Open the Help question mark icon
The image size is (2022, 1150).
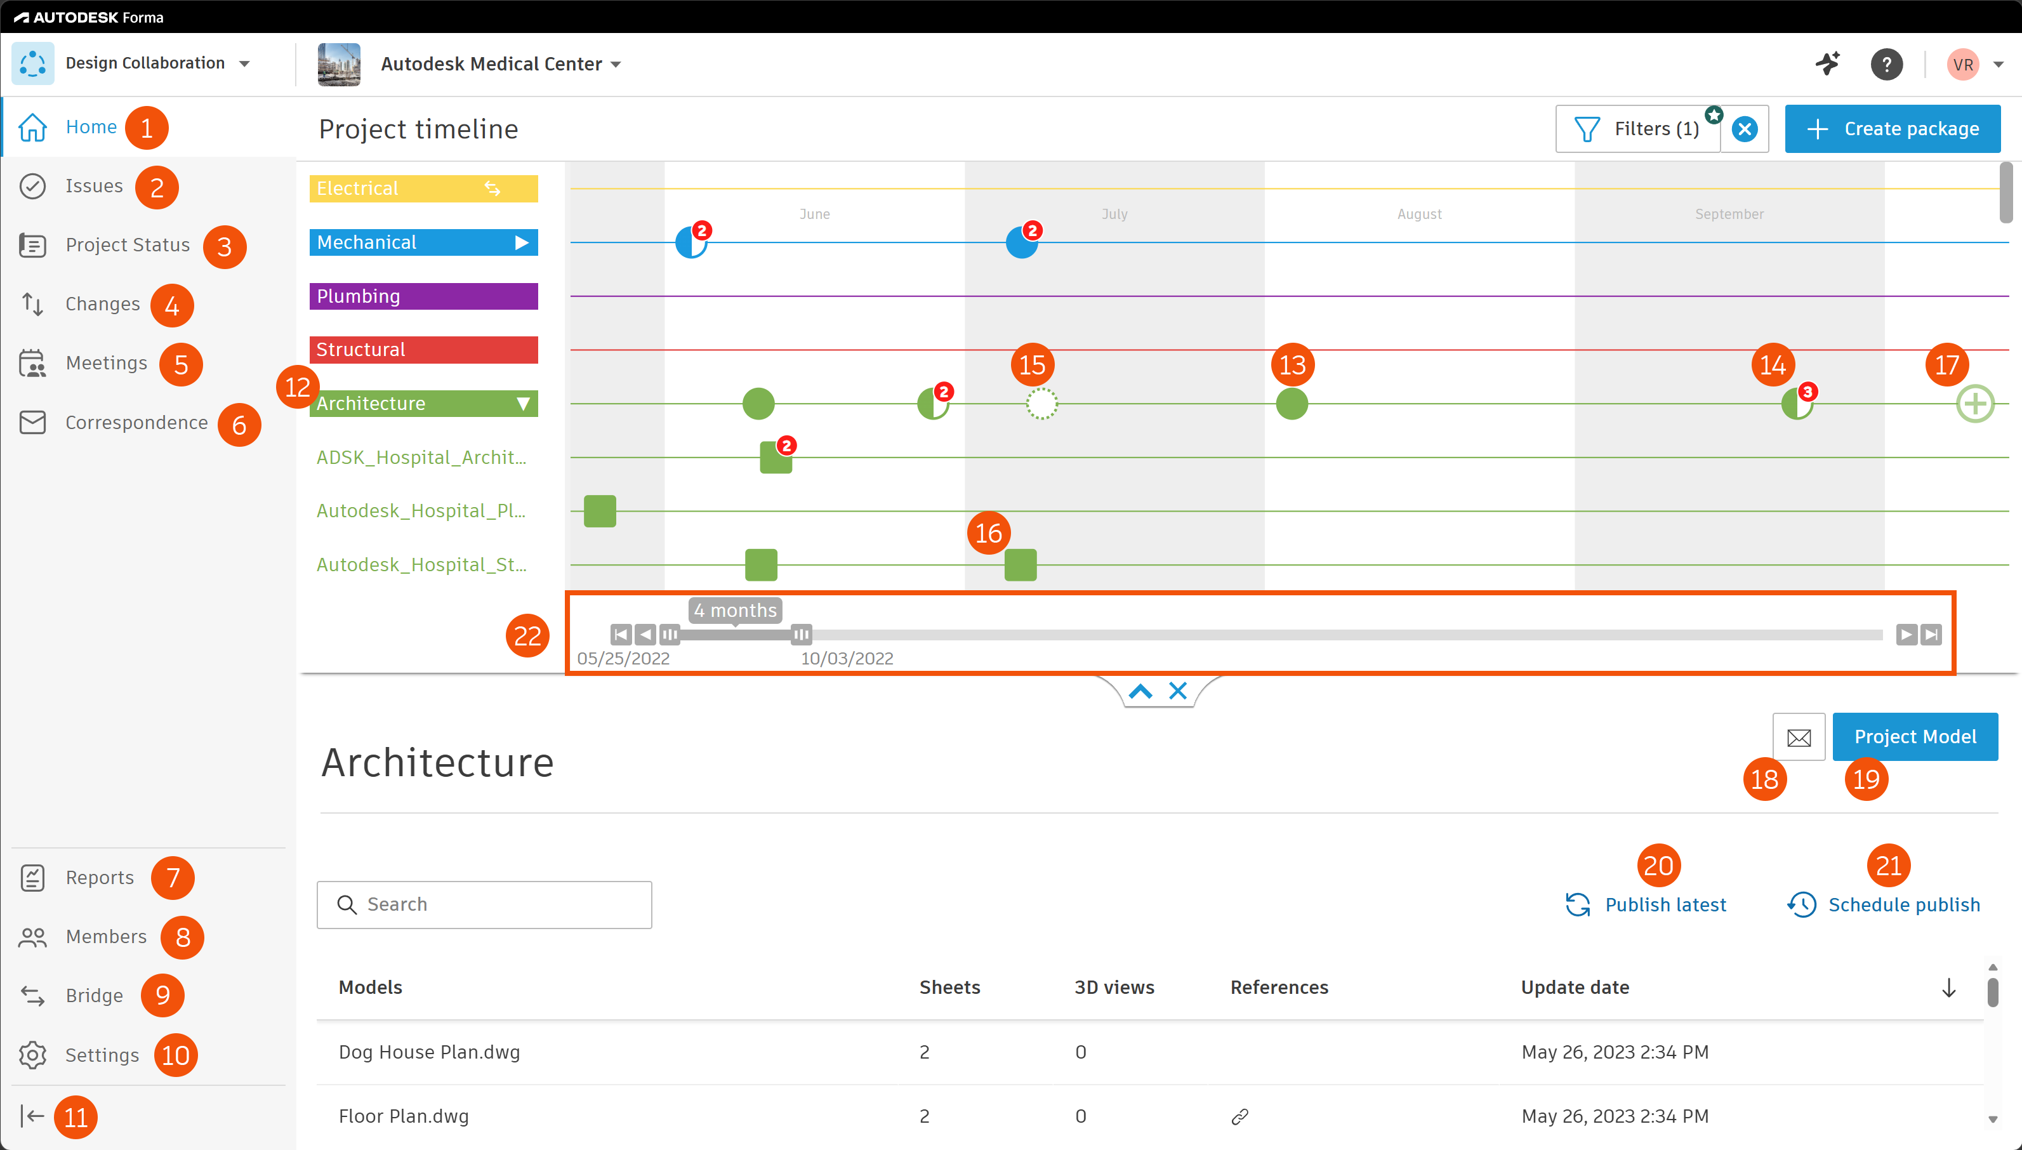(1886, 64)
